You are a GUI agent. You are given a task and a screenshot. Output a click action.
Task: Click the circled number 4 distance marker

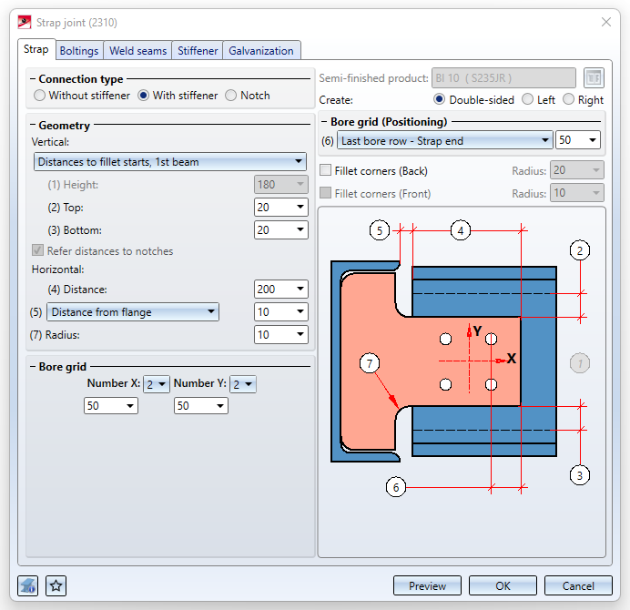tap(461, 230)
